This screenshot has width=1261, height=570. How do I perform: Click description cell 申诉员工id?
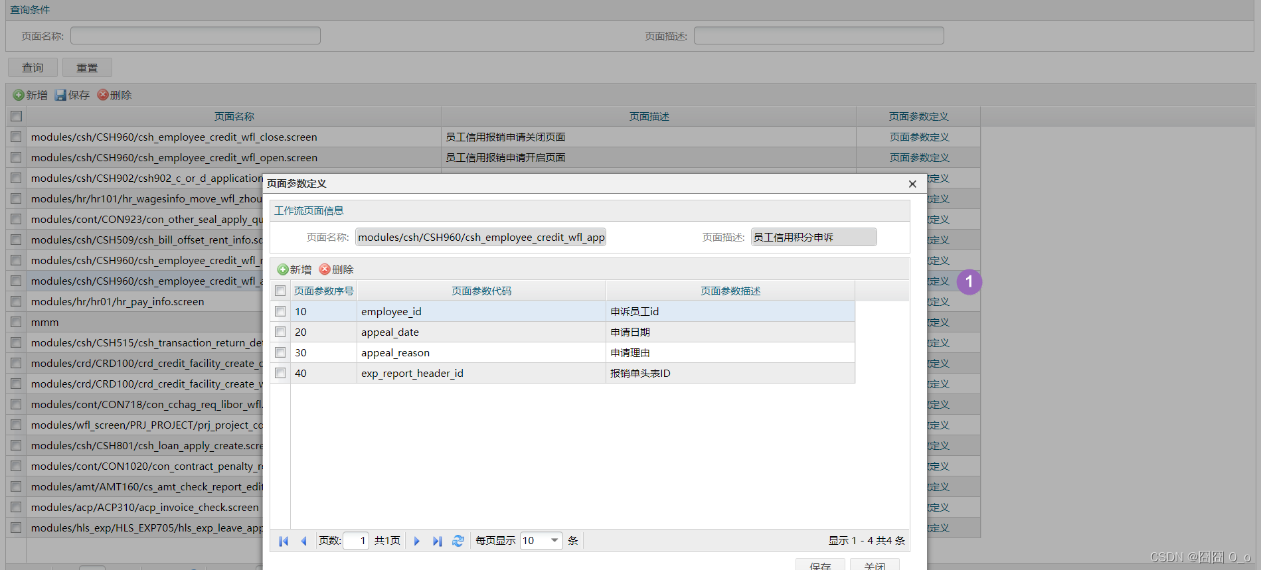pyautogui.click(x=730, y=311)
